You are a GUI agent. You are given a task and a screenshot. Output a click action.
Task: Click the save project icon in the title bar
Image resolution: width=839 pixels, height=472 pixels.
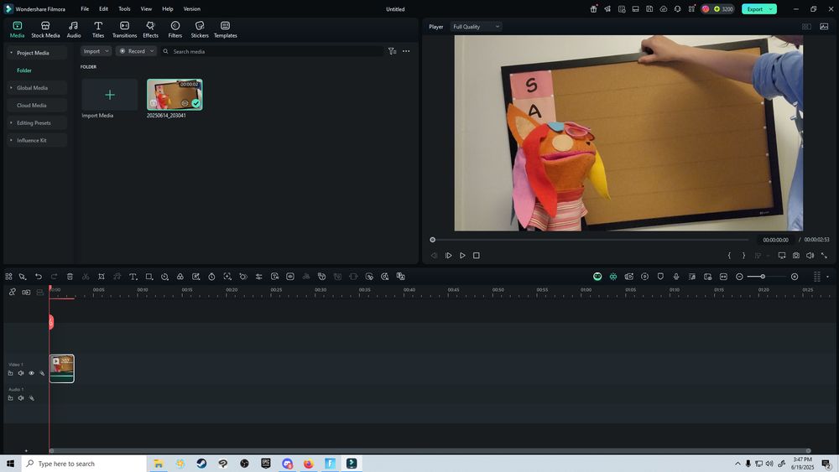coord(649,9)
